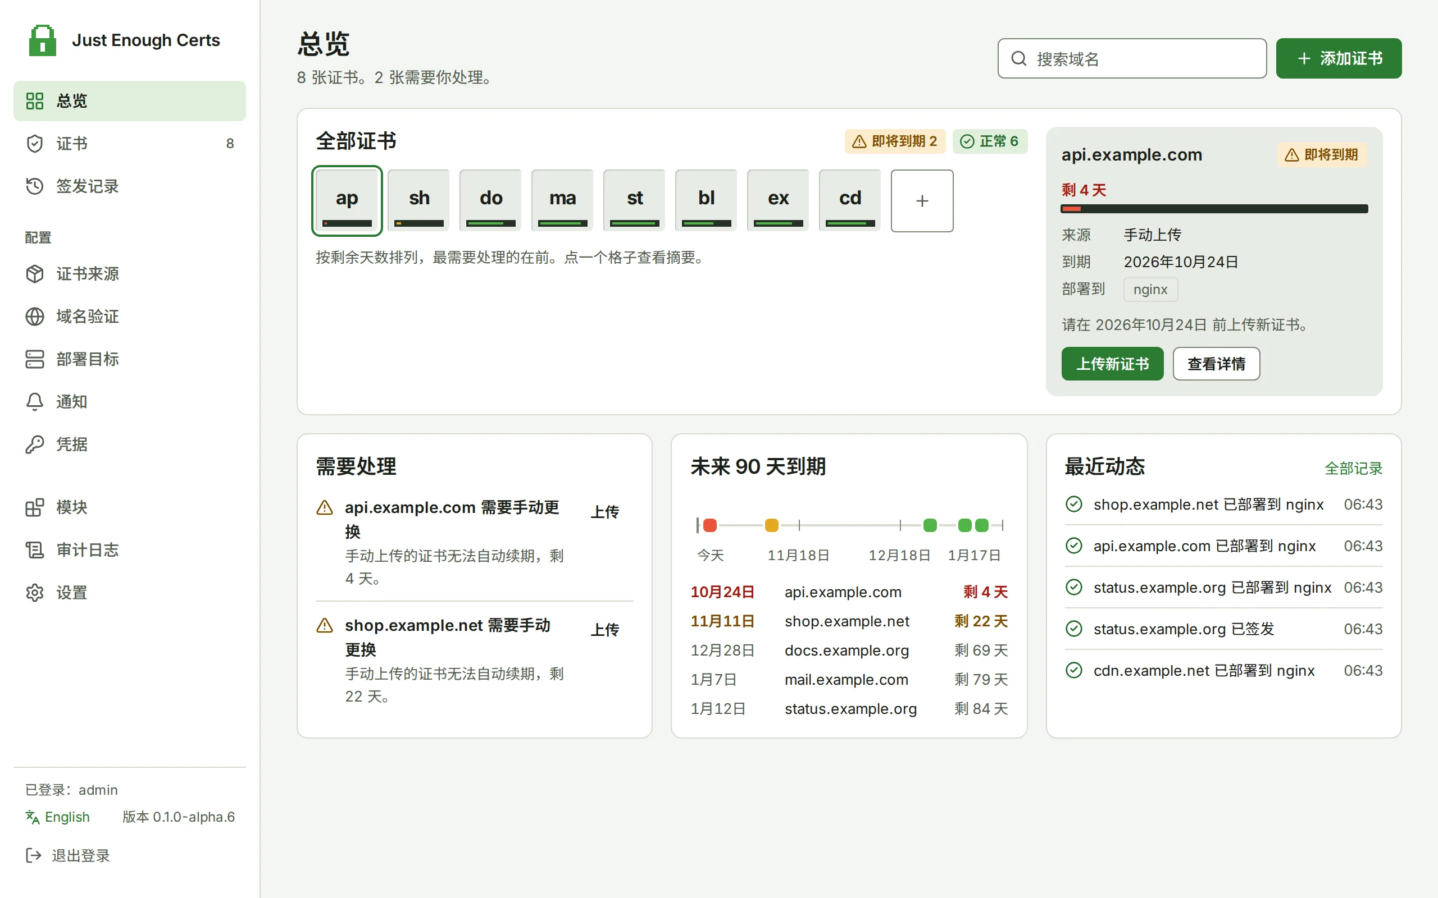Filter by the 即将到期 2 badge

pos(895,141)
